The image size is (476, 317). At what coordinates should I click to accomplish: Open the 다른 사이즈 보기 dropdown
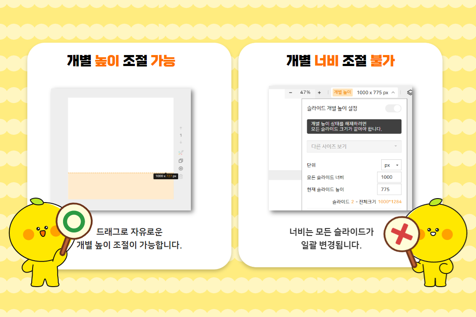pyautogui.click(x=354, y=146)
